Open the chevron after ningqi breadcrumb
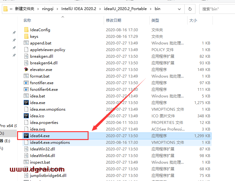 click(57, 9)
